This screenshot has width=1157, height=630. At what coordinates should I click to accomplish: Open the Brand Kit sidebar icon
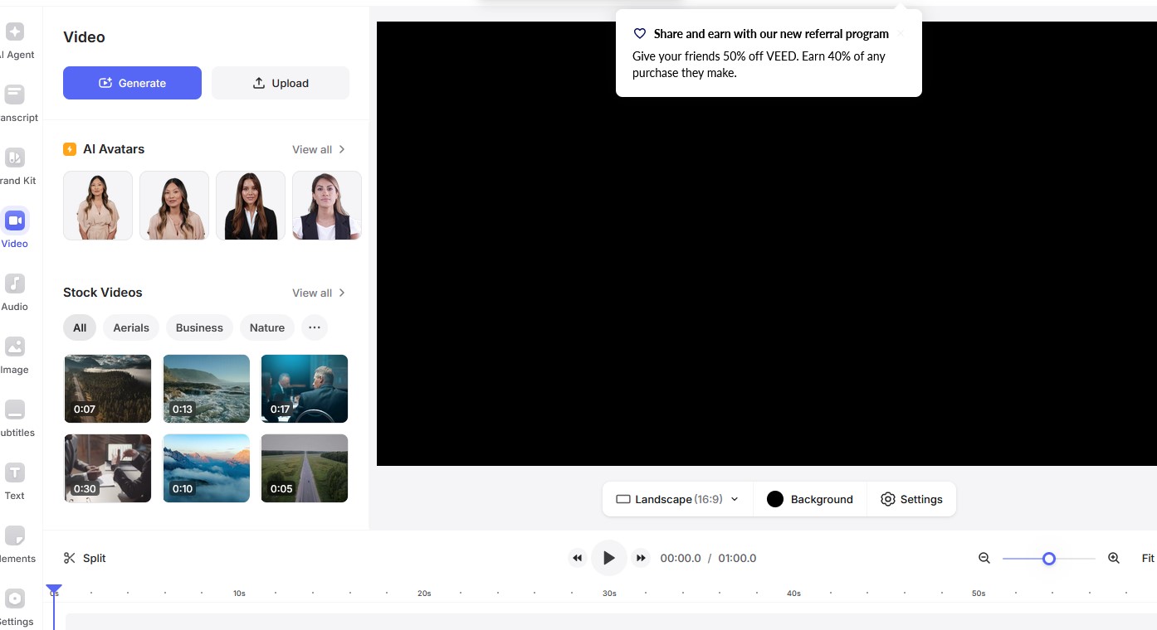pyautogui.click(x=15, y=158)
